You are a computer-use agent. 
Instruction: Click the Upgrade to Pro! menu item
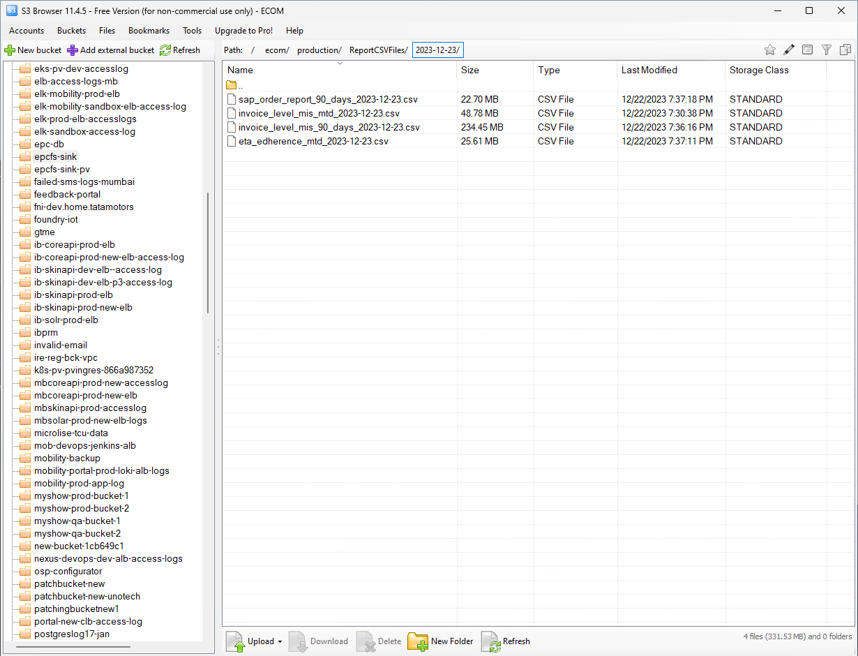pyautogui.click(x=243, y=31)
